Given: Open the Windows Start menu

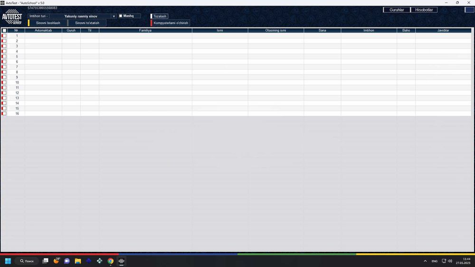Looking at the screenshot, I should pyautogui.click(x=8, y=261).
